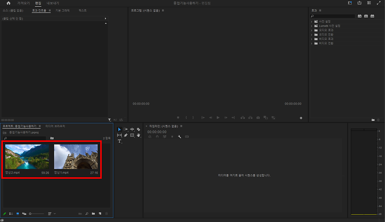Activate the Type (T) tool
Screen dimensions: 385x222
pos(119,141)
